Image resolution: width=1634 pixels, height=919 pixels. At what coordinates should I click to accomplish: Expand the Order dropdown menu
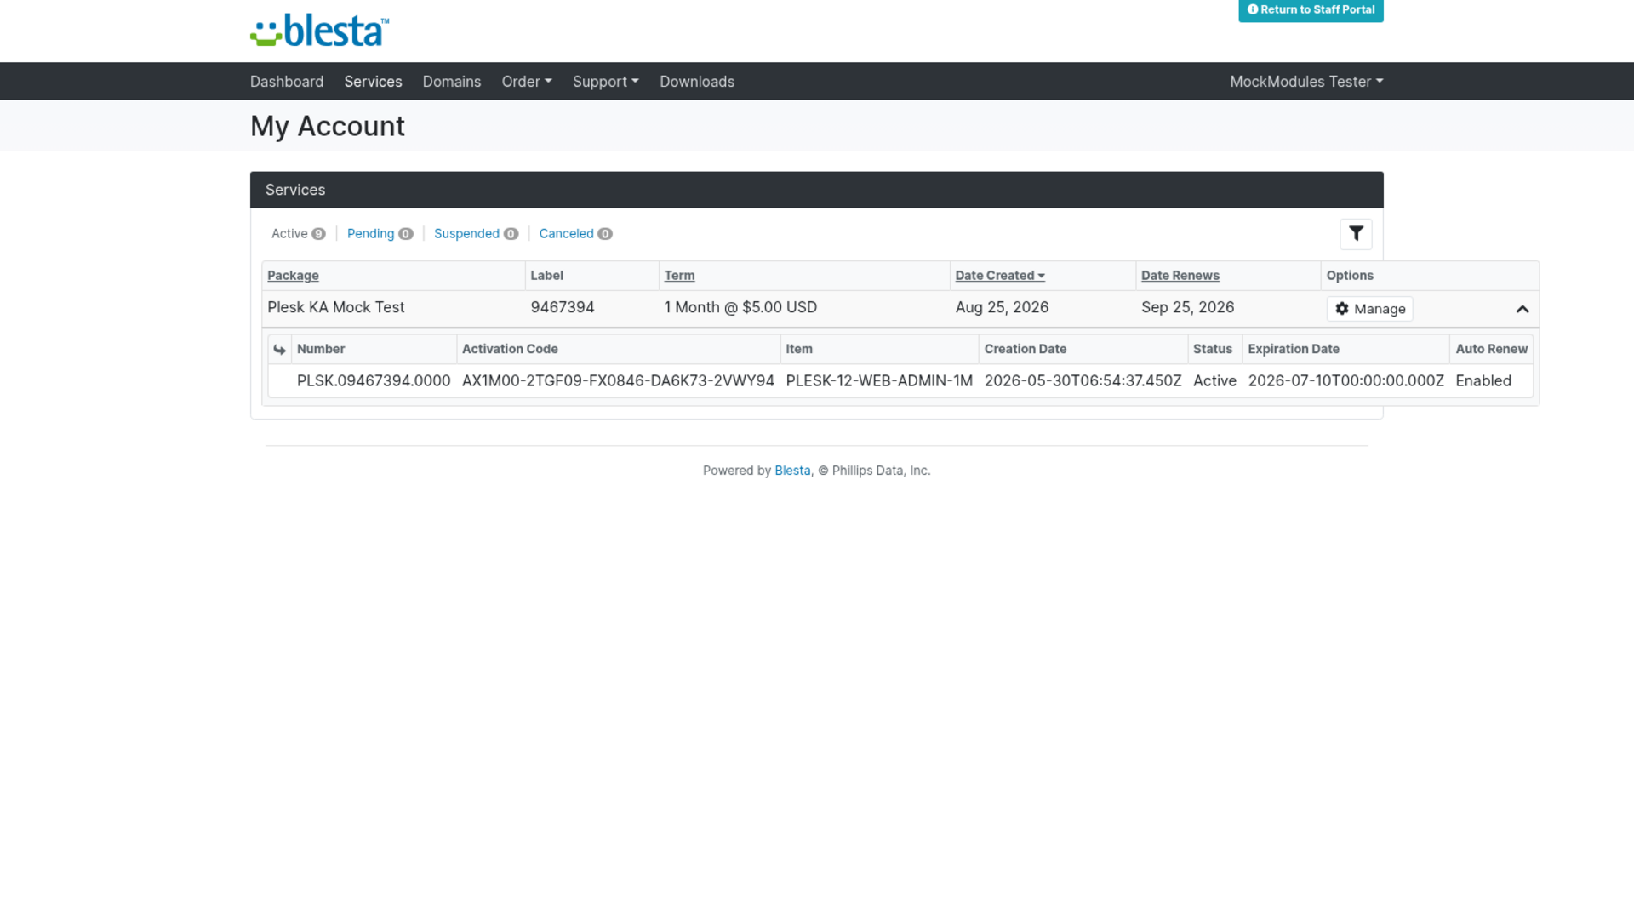click(527, 82)
